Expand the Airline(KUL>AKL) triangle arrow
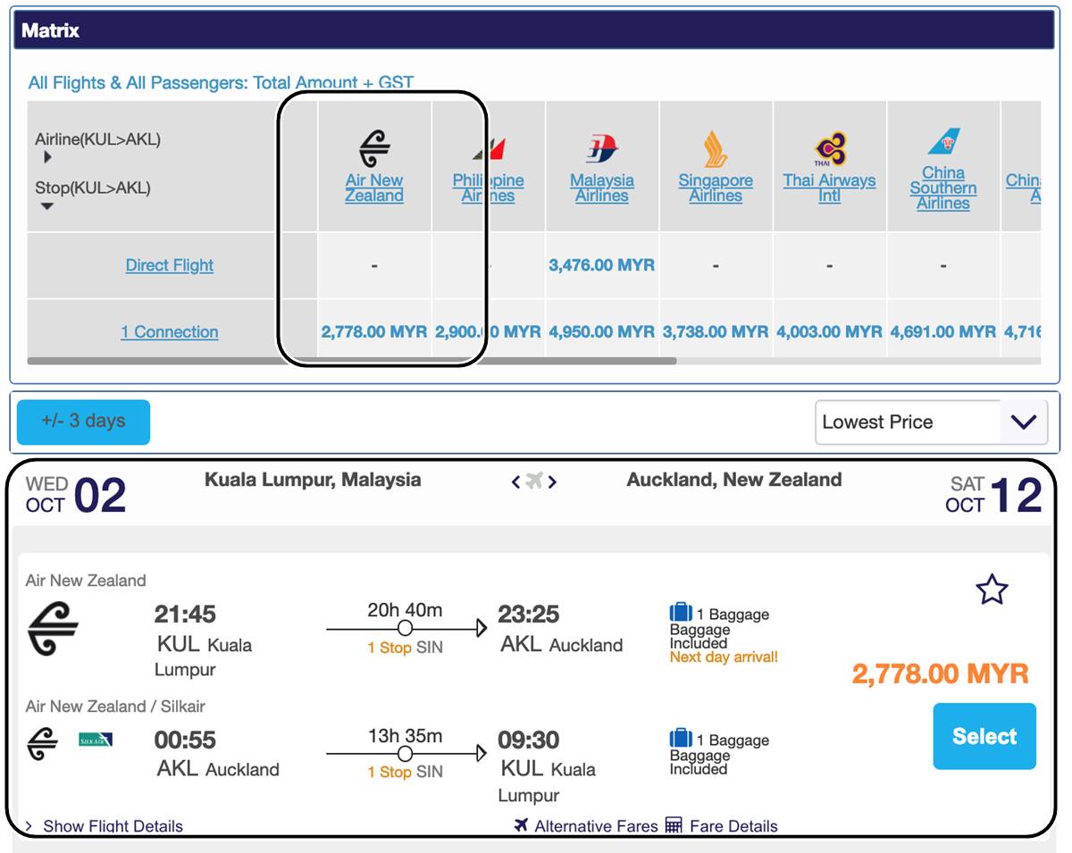This screenshot has width=1072, height=853. tap(47, 157)
